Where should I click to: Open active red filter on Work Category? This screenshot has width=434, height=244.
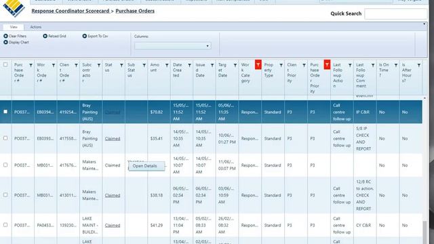(258, 65)
